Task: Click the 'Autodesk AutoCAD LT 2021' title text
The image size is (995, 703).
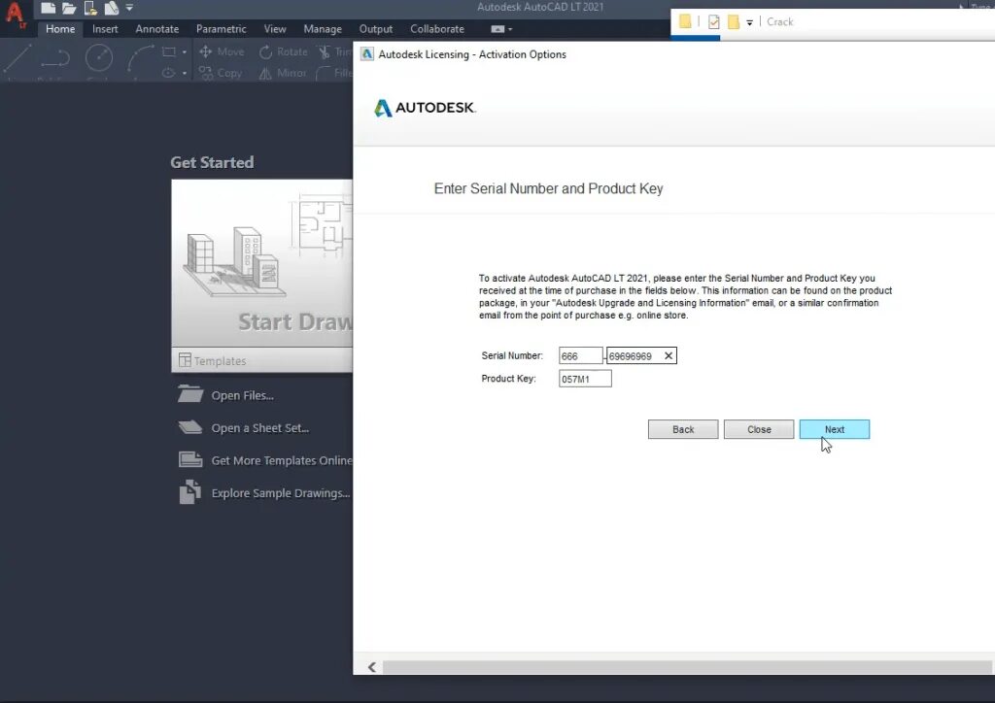Action: [x=540, y=7]
